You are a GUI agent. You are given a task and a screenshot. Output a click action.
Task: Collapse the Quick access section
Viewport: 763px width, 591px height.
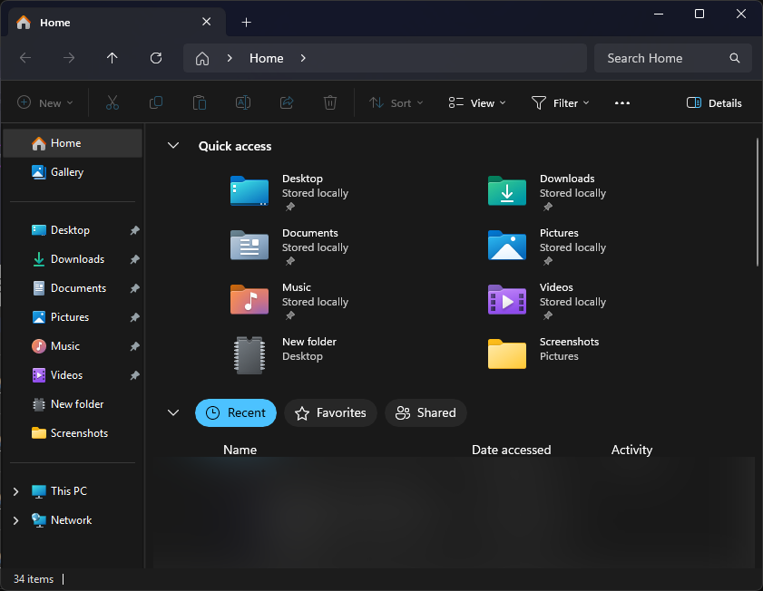[173, 145]
